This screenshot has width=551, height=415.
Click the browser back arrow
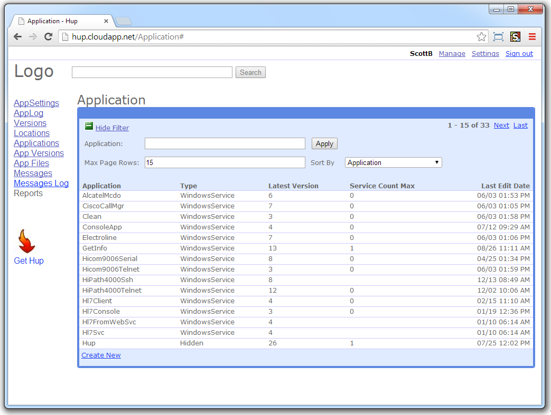17,37
